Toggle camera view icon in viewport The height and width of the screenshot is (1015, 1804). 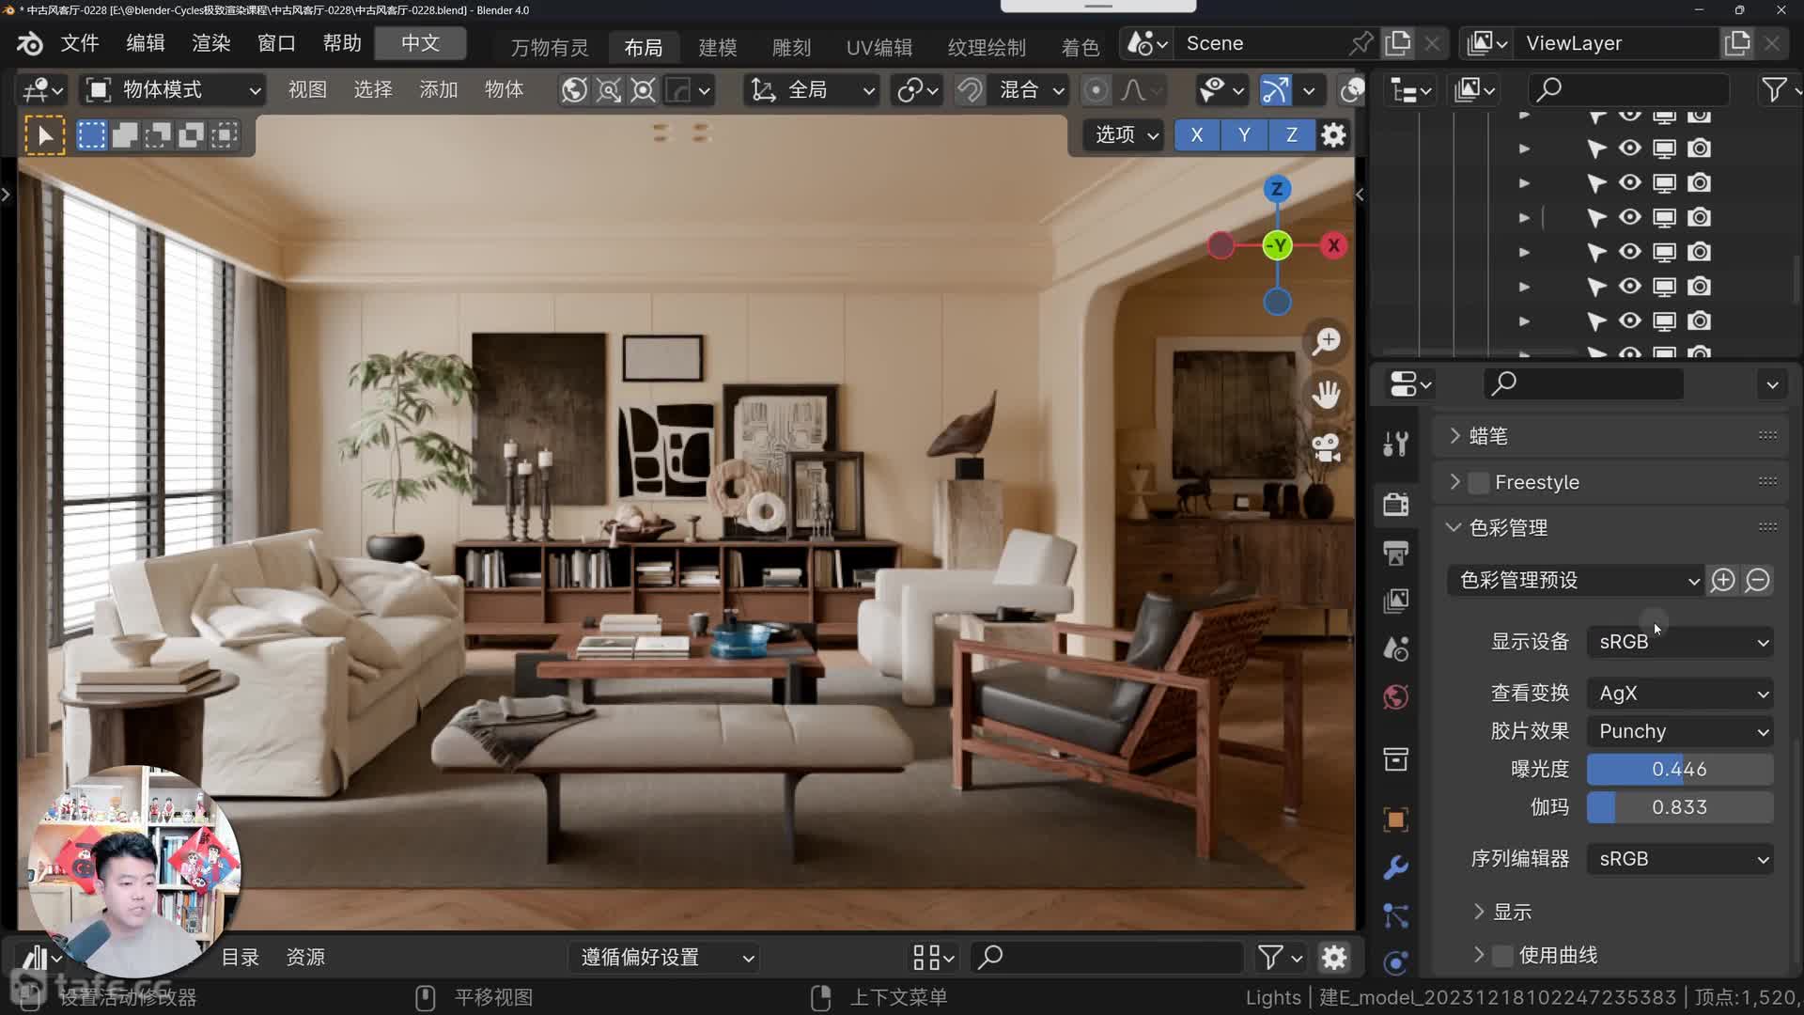click(x=1326, y=448)
